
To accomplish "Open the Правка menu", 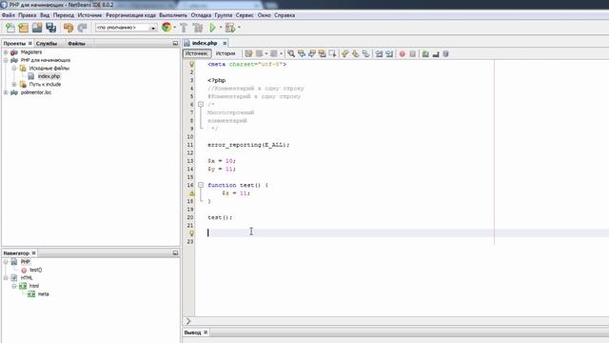I will click(28, 15).
